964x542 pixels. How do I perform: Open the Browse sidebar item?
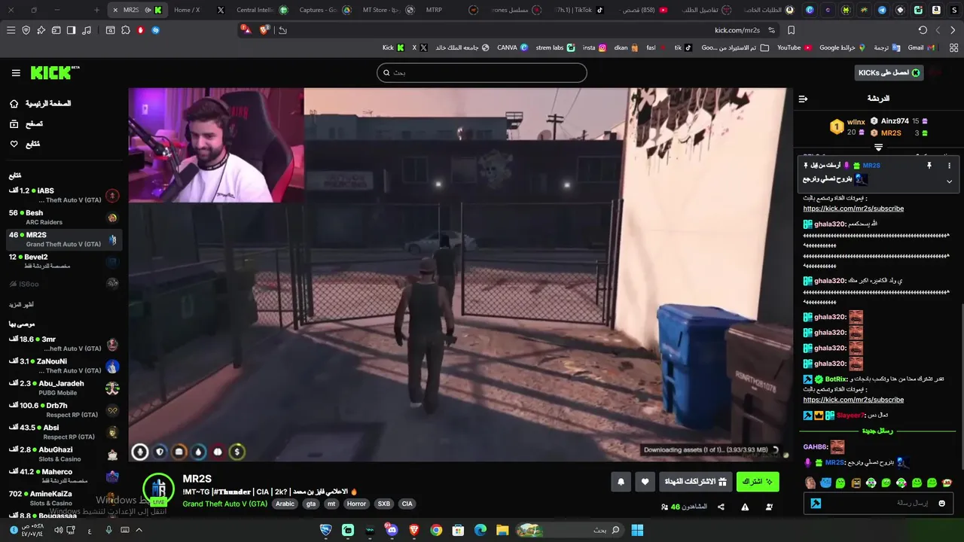point(26,123)
